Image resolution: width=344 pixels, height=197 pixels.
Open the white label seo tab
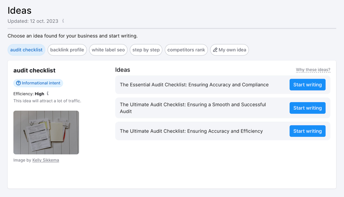[108, 50]
